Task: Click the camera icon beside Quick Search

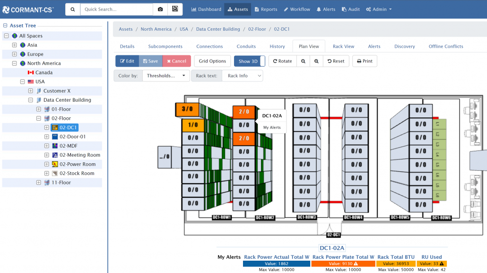Action: click(160, 9)
